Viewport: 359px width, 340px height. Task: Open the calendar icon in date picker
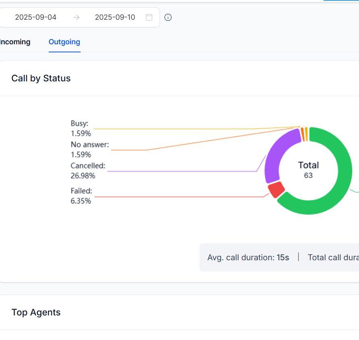pyautogui.click(x=149, y=17)
